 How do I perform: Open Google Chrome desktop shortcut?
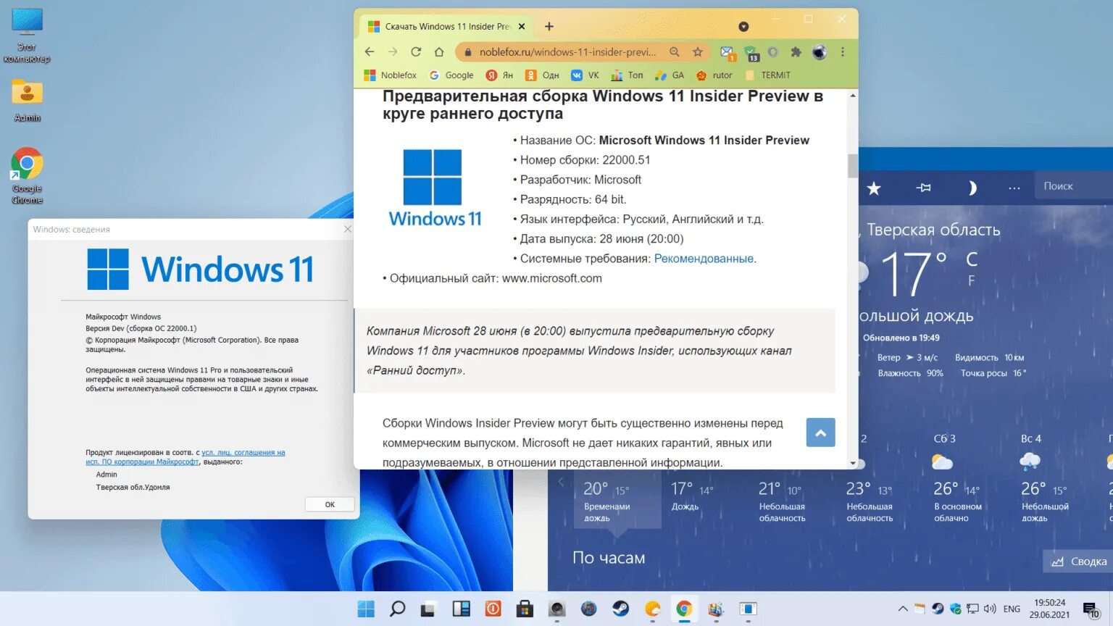[27, 176]
